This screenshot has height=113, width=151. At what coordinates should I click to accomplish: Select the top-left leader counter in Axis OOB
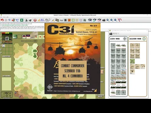[113, 46]
